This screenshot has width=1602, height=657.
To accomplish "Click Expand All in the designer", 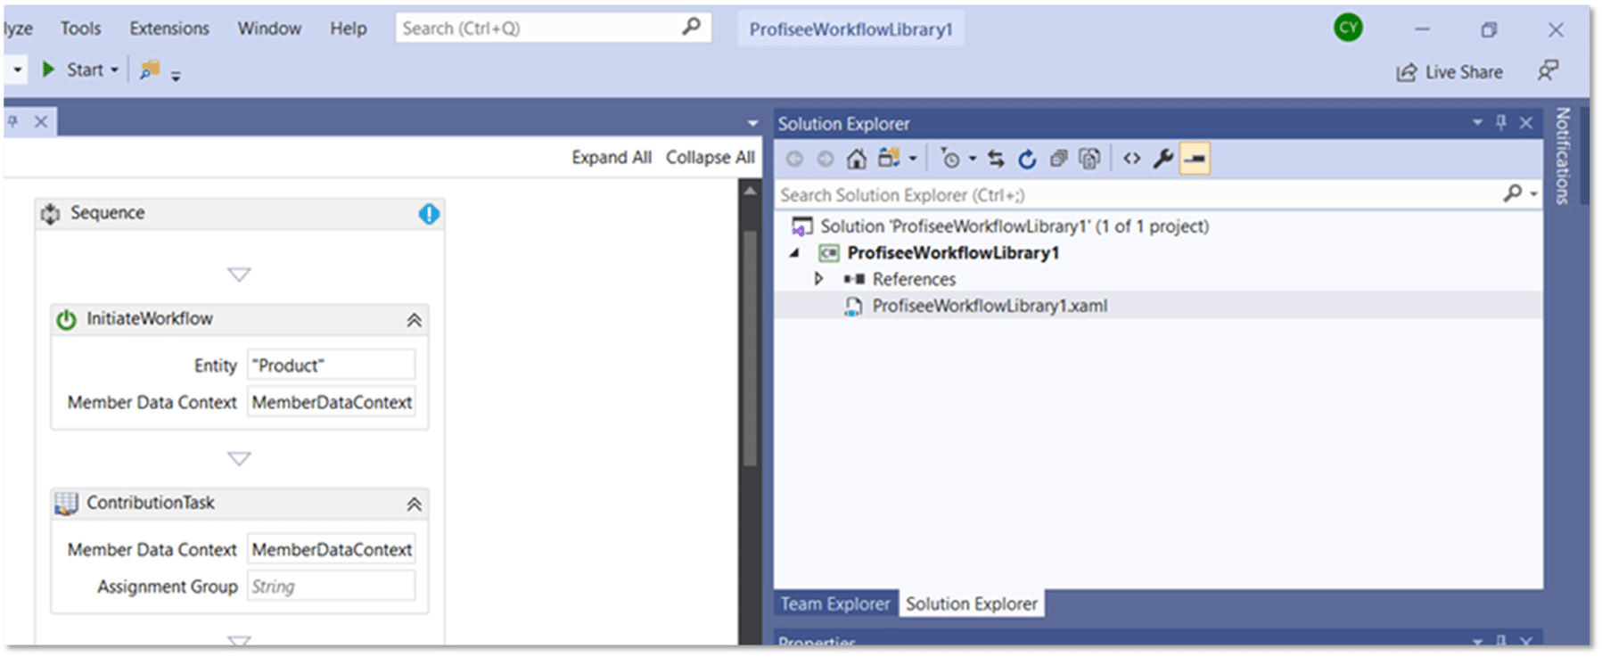I will coord(612,158).
